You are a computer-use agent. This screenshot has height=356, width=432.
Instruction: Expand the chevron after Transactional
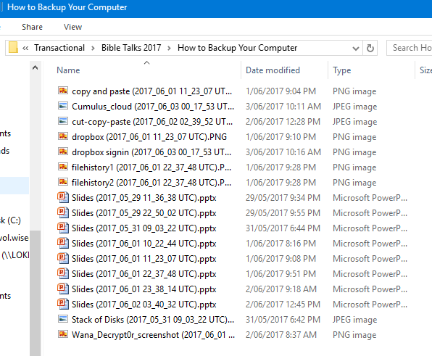pos(93,49)
